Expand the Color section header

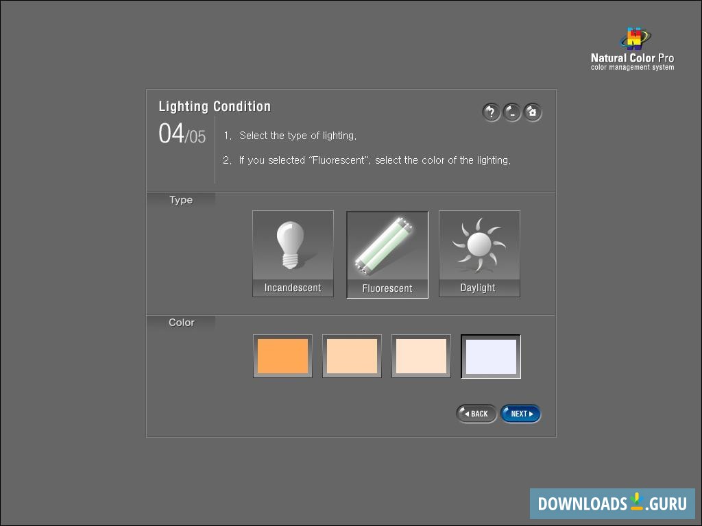pyautogui.click(x=181, y=322)
